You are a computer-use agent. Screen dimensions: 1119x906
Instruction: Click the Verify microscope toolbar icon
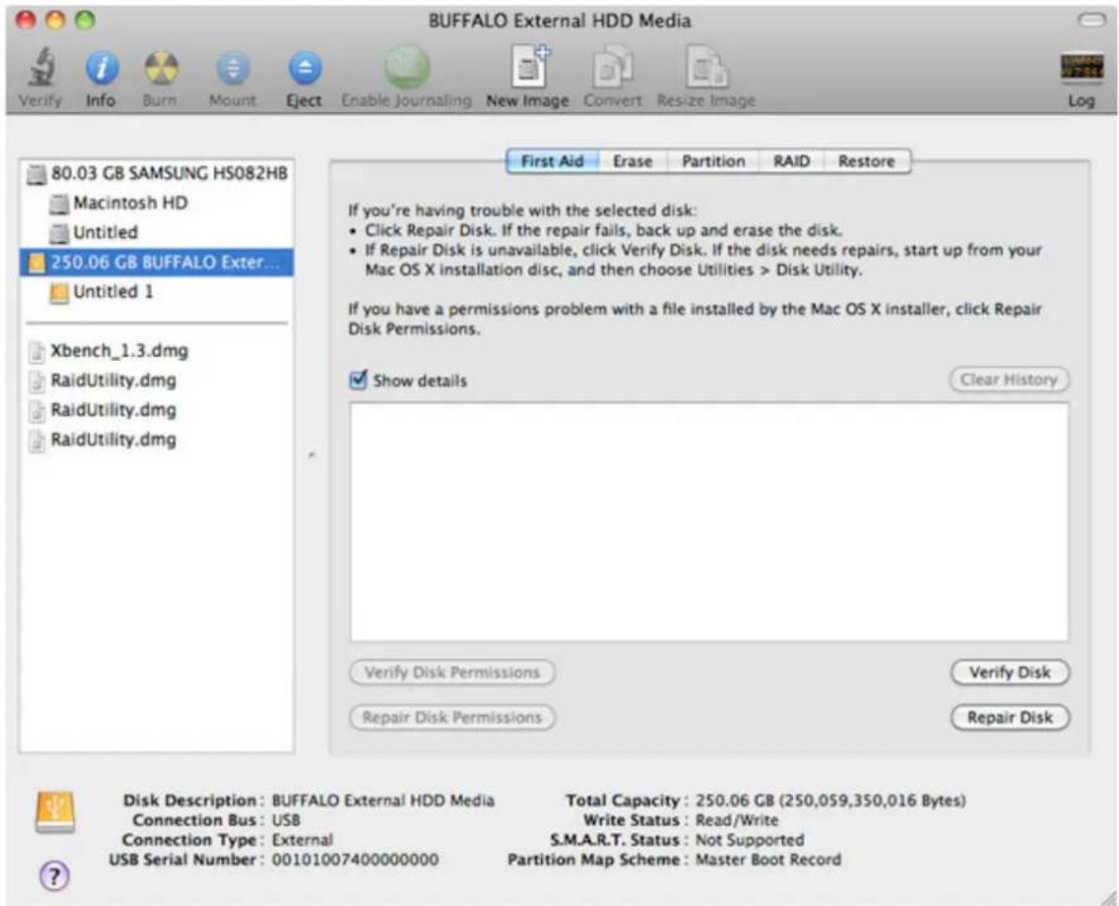(41, 69)
